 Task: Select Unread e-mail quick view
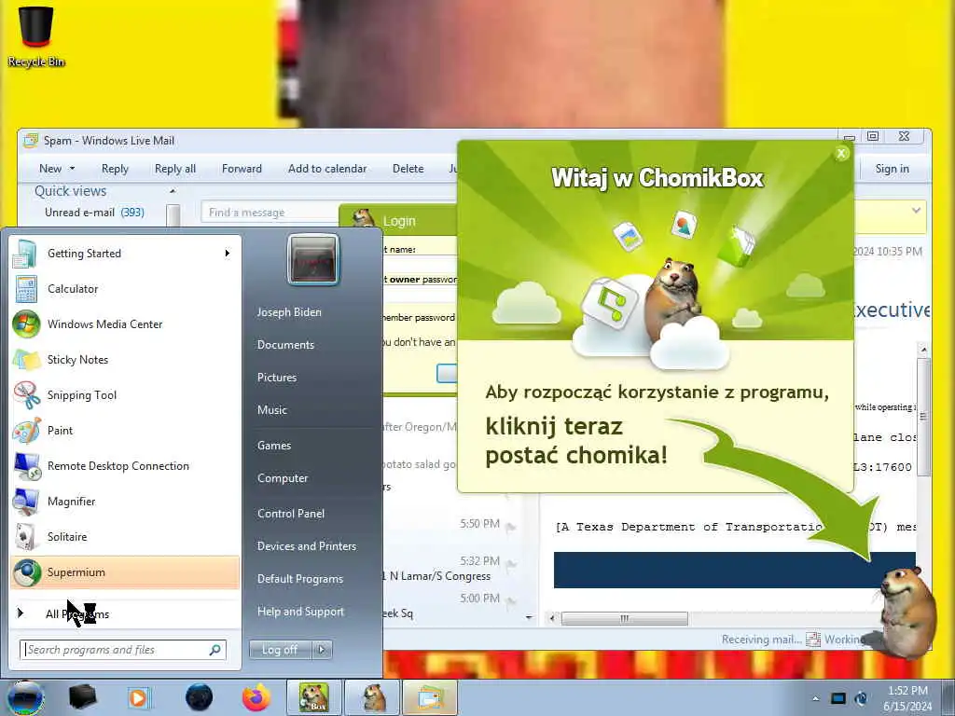click(x=94, y=213)
